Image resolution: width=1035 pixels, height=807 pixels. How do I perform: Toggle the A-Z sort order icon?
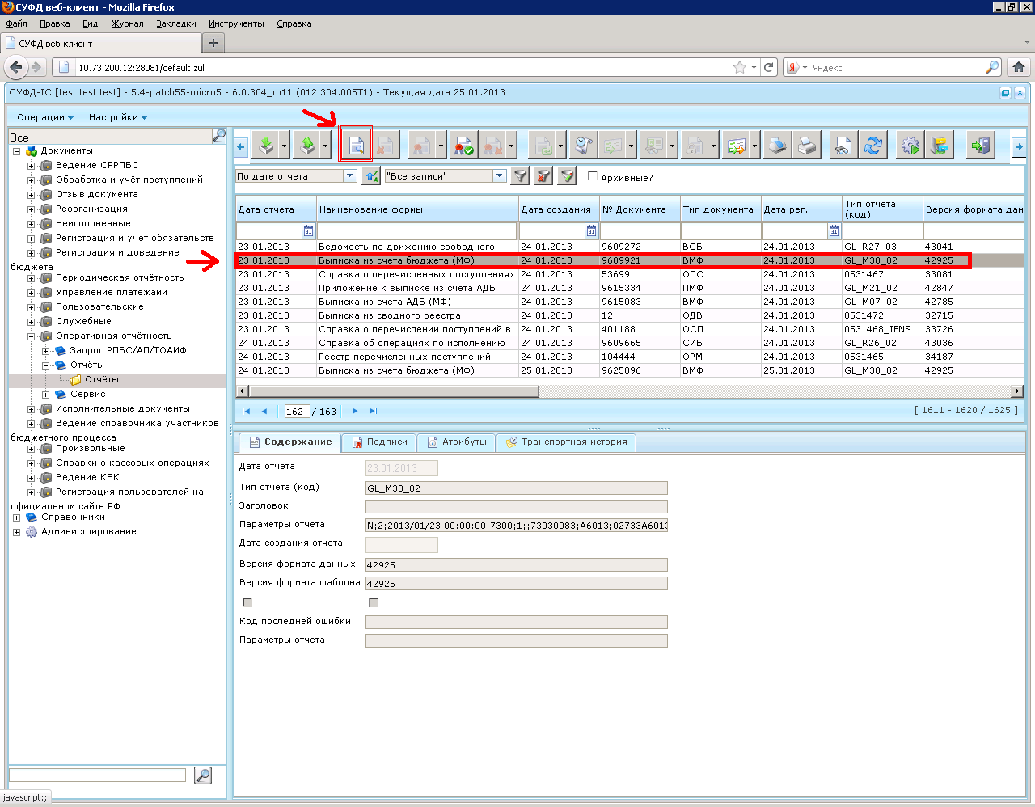[x=371, y=175]
